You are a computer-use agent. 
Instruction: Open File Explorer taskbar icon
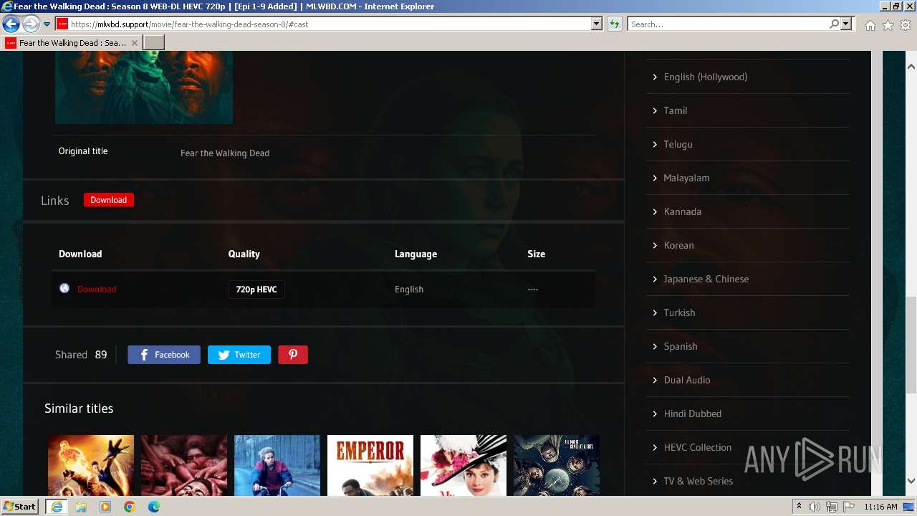pyautogui.click(x=81, y=507)
